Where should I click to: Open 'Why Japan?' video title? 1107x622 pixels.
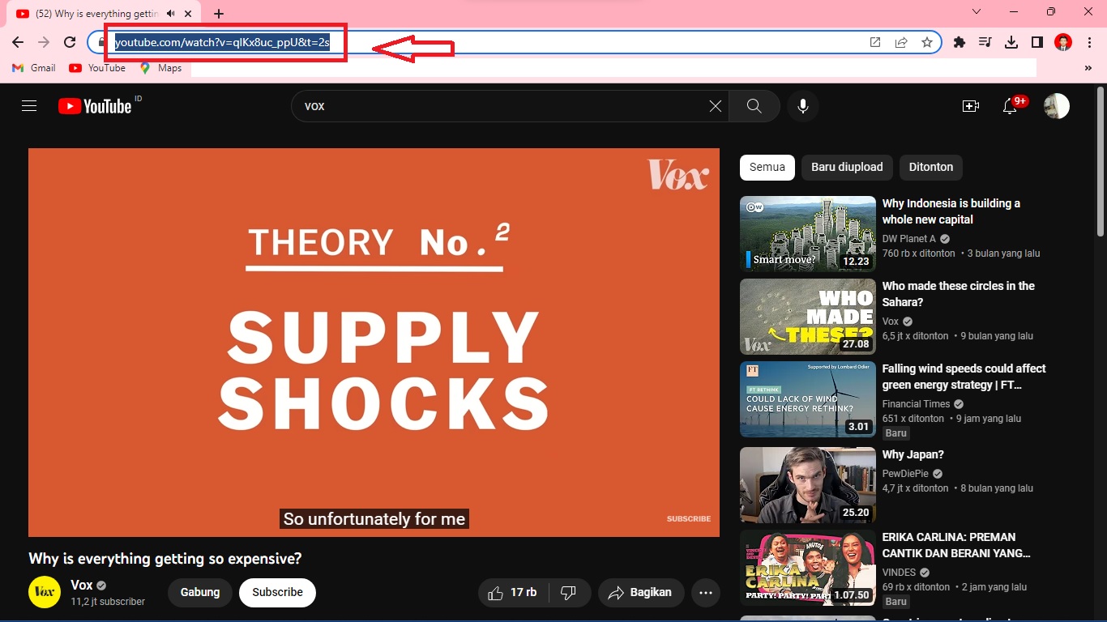[913, 454]
